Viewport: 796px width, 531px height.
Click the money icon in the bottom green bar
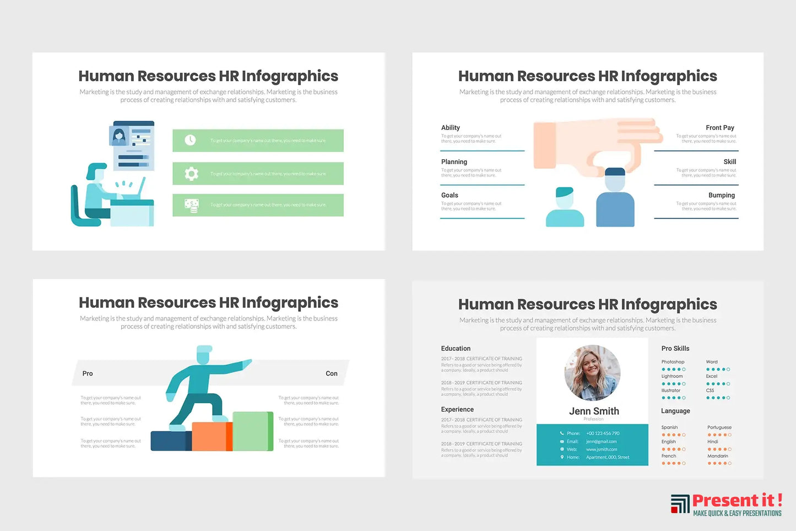click(x=191, y=205)
